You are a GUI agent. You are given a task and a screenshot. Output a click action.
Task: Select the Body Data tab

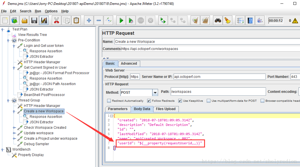click(x=142, y=109)
